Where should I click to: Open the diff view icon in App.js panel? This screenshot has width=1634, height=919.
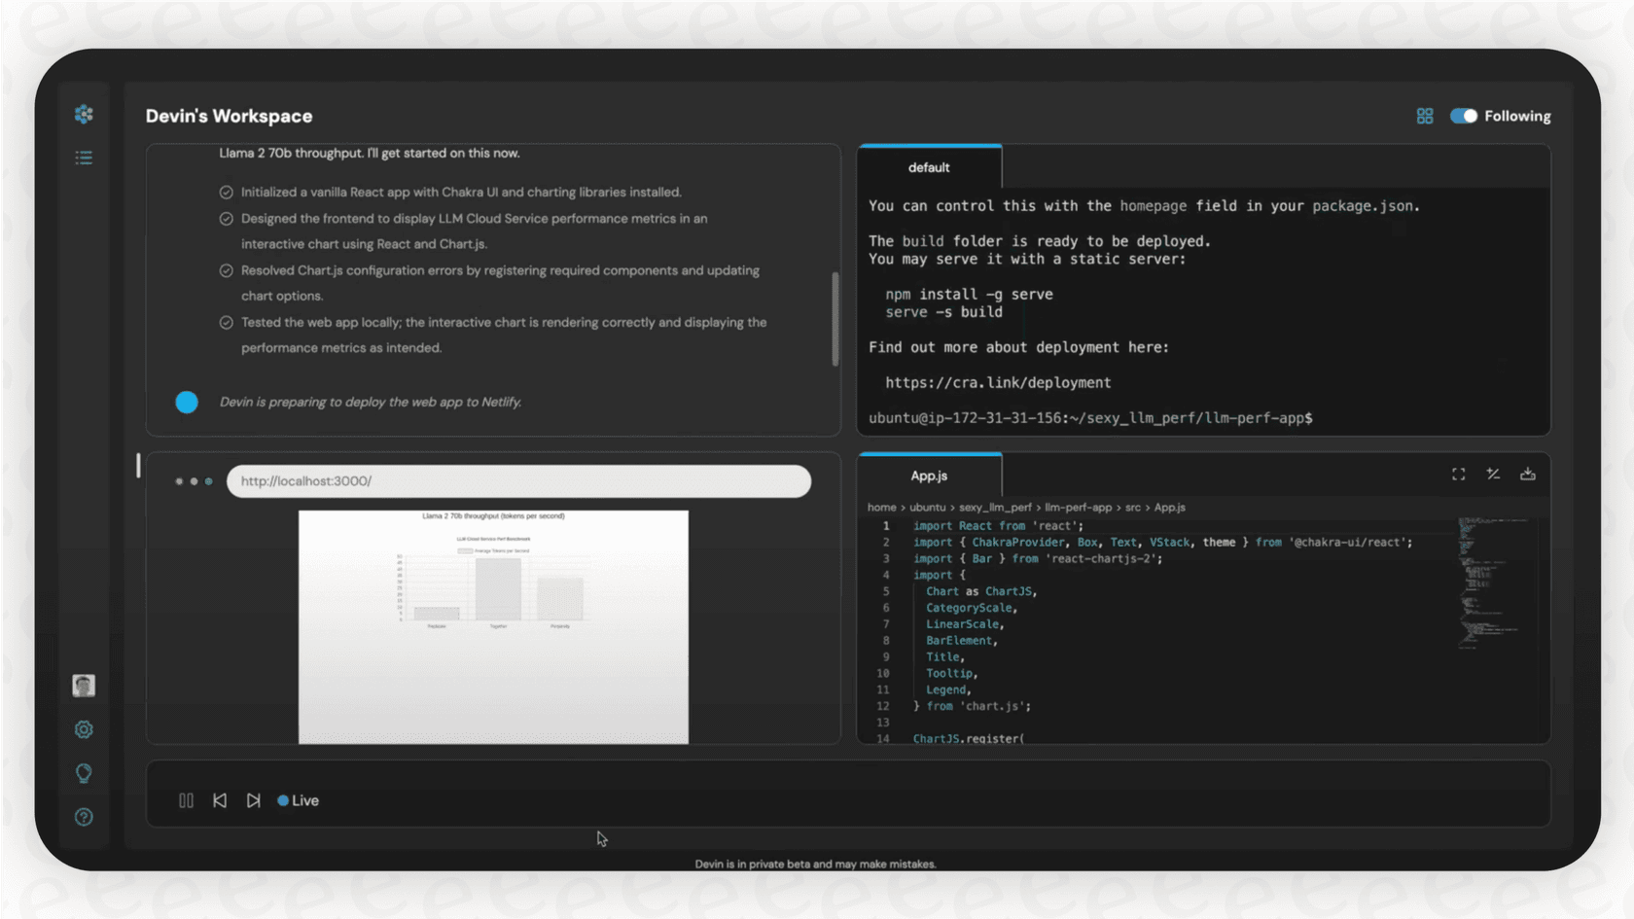(1493, 474)
